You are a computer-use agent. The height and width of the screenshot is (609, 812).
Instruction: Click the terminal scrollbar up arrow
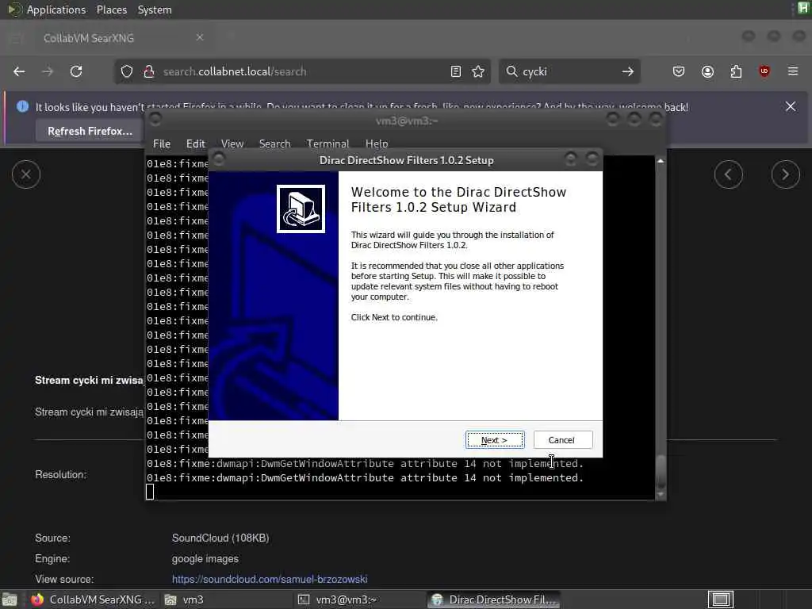coord(661,161)
